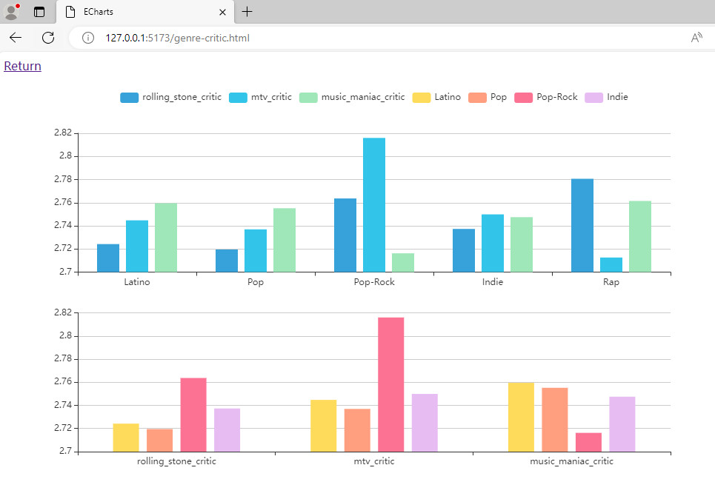Viewport: 715px width, 482px height.
Task: Toggle the Indie legend entry
Action: 607,97
